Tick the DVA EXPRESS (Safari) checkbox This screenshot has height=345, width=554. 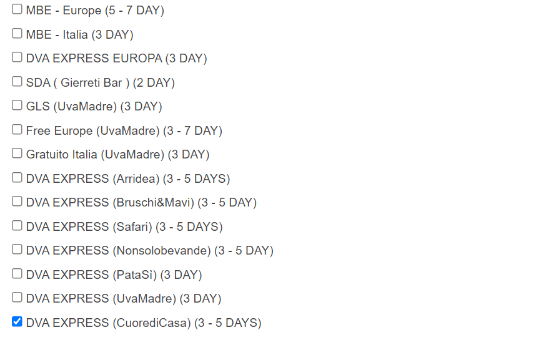point(17,225)
